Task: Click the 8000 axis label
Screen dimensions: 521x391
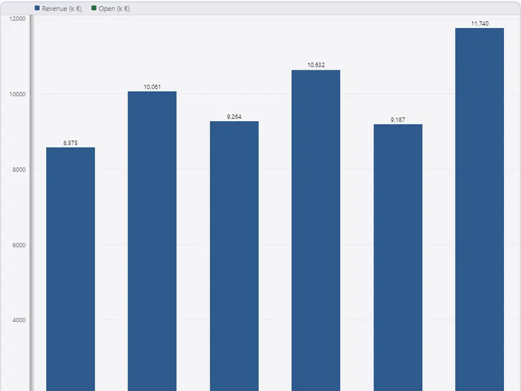Action: coord(19,169)
